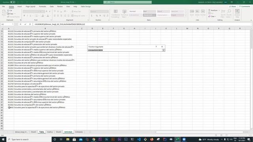Cancel formula entry with X icon

pyautogui.click(x=20, y=24)
